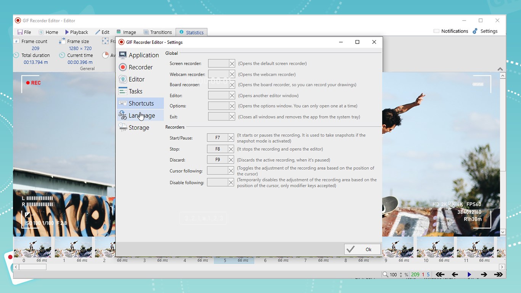This screenshot has width=521, height=293.
Task: Click the vertical scrollbar down arrow
Action: click(503, 232)
